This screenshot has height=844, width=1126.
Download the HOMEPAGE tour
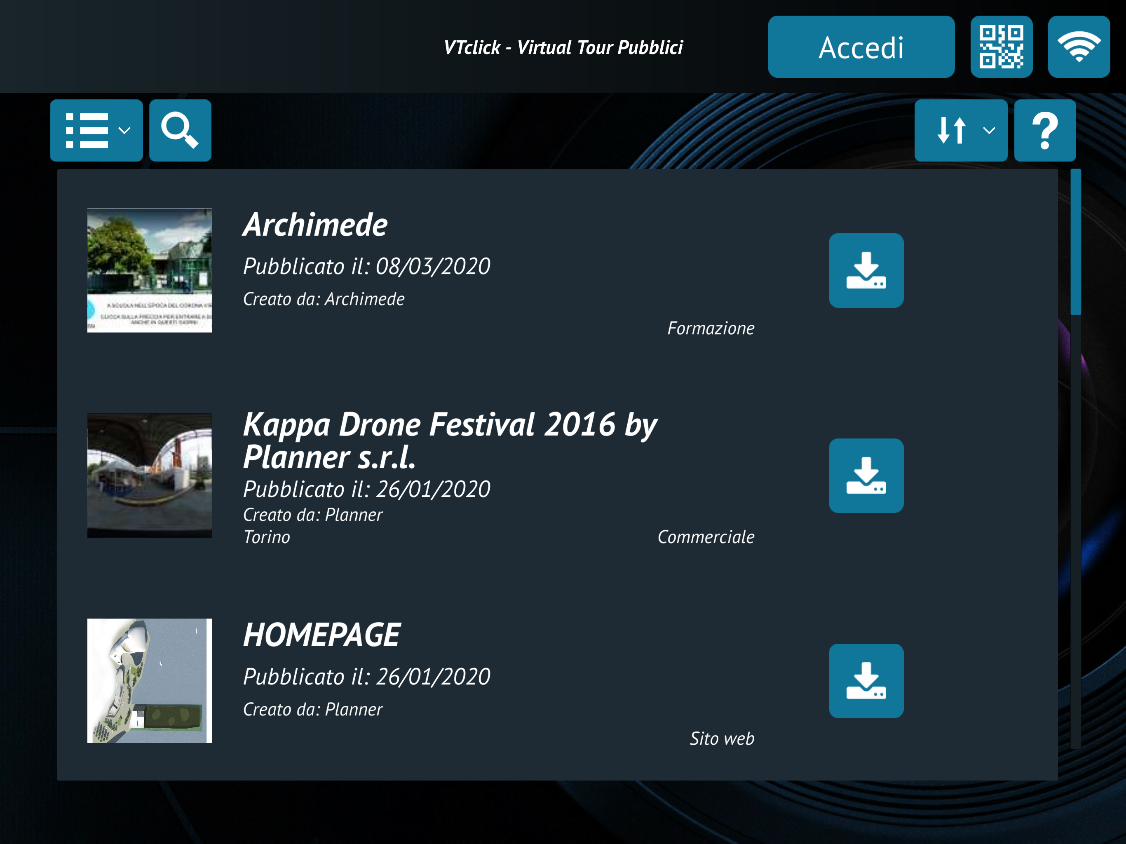tap(866, 680)
